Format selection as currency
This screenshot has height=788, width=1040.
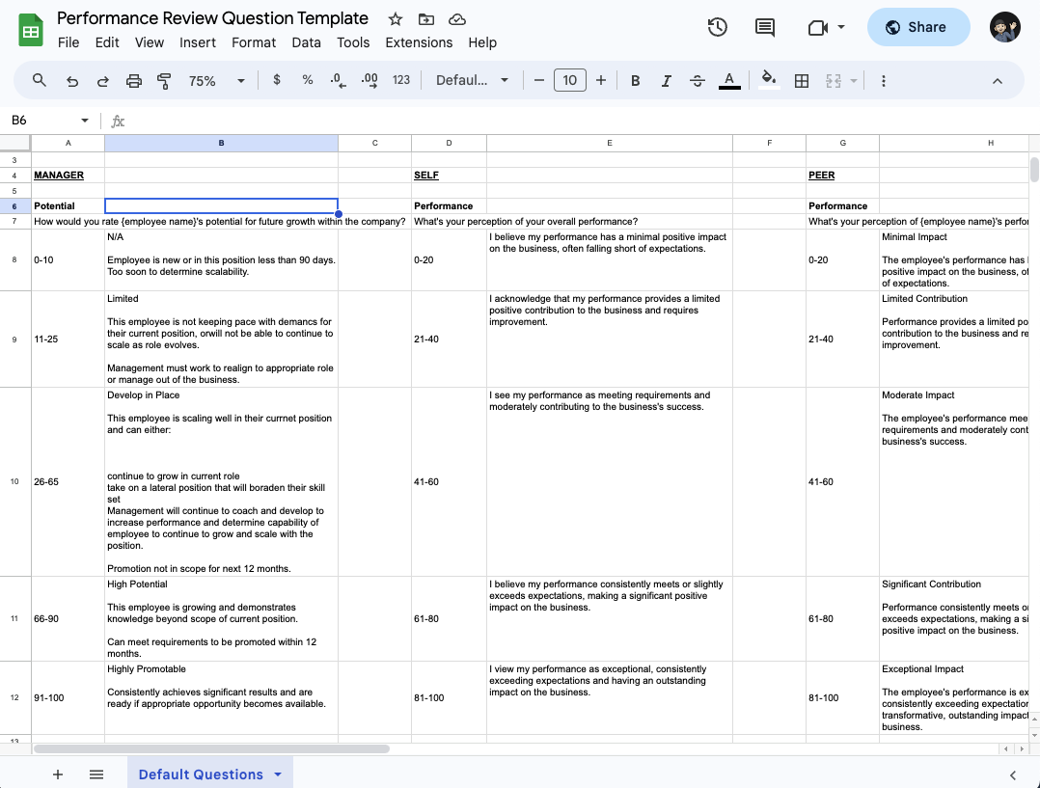(277, 80)
